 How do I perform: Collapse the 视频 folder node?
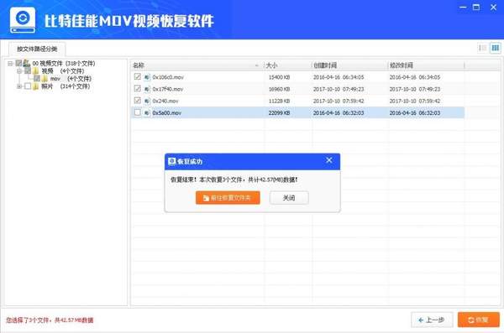(x=19, y=71)
